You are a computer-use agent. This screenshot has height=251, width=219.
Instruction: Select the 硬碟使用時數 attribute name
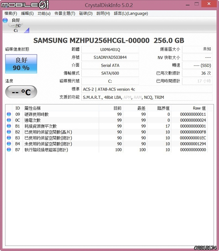coord(36,114)
